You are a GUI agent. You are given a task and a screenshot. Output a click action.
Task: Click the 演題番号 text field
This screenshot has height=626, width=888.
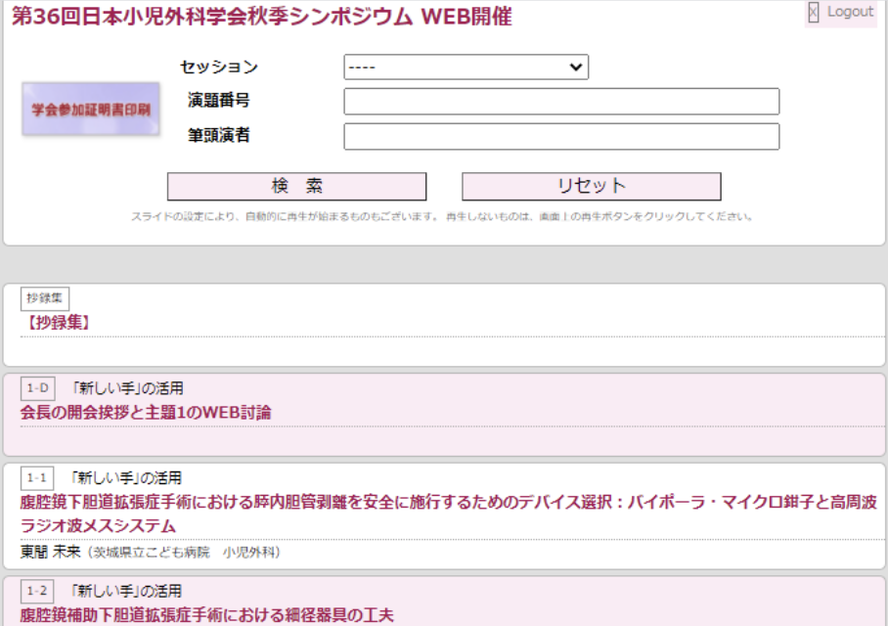pos(561,102)
